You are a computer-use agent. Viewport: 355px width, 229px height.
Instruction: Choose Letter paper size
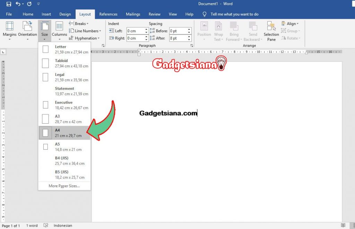(64, 49)
